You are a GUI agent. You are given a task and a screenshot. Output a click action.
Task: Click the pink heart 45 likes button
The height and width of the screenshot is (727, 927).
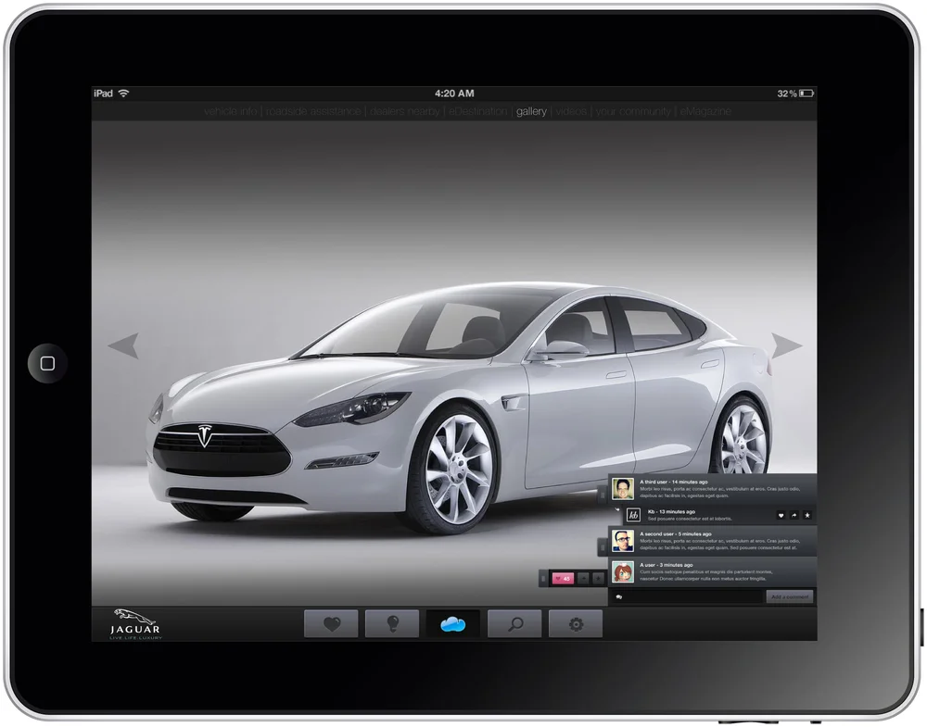tap(563, 578)
